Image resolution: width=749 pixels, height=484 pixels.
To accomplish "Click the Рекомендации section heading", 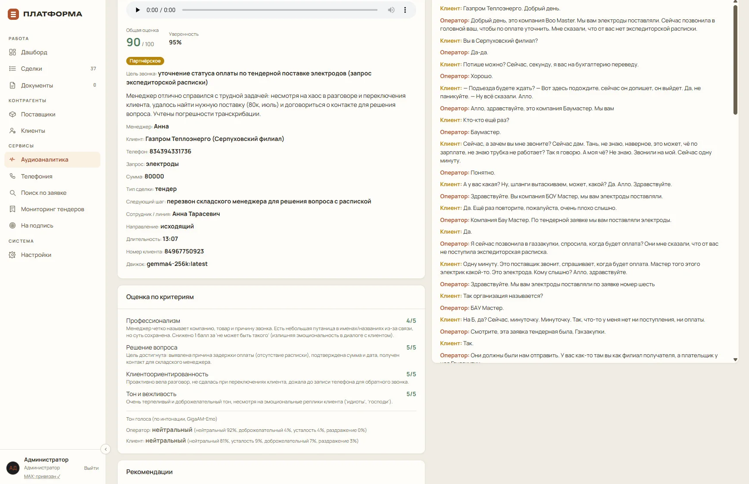I will (x=150, y=472).
